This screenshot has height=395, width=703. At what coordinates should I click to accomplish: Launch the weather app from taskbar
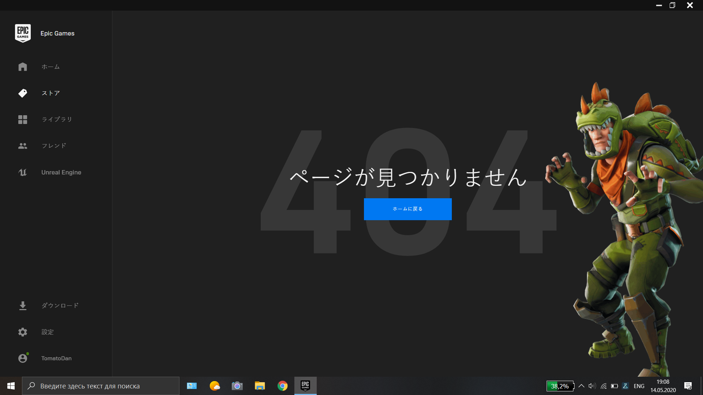pos(215,386)
